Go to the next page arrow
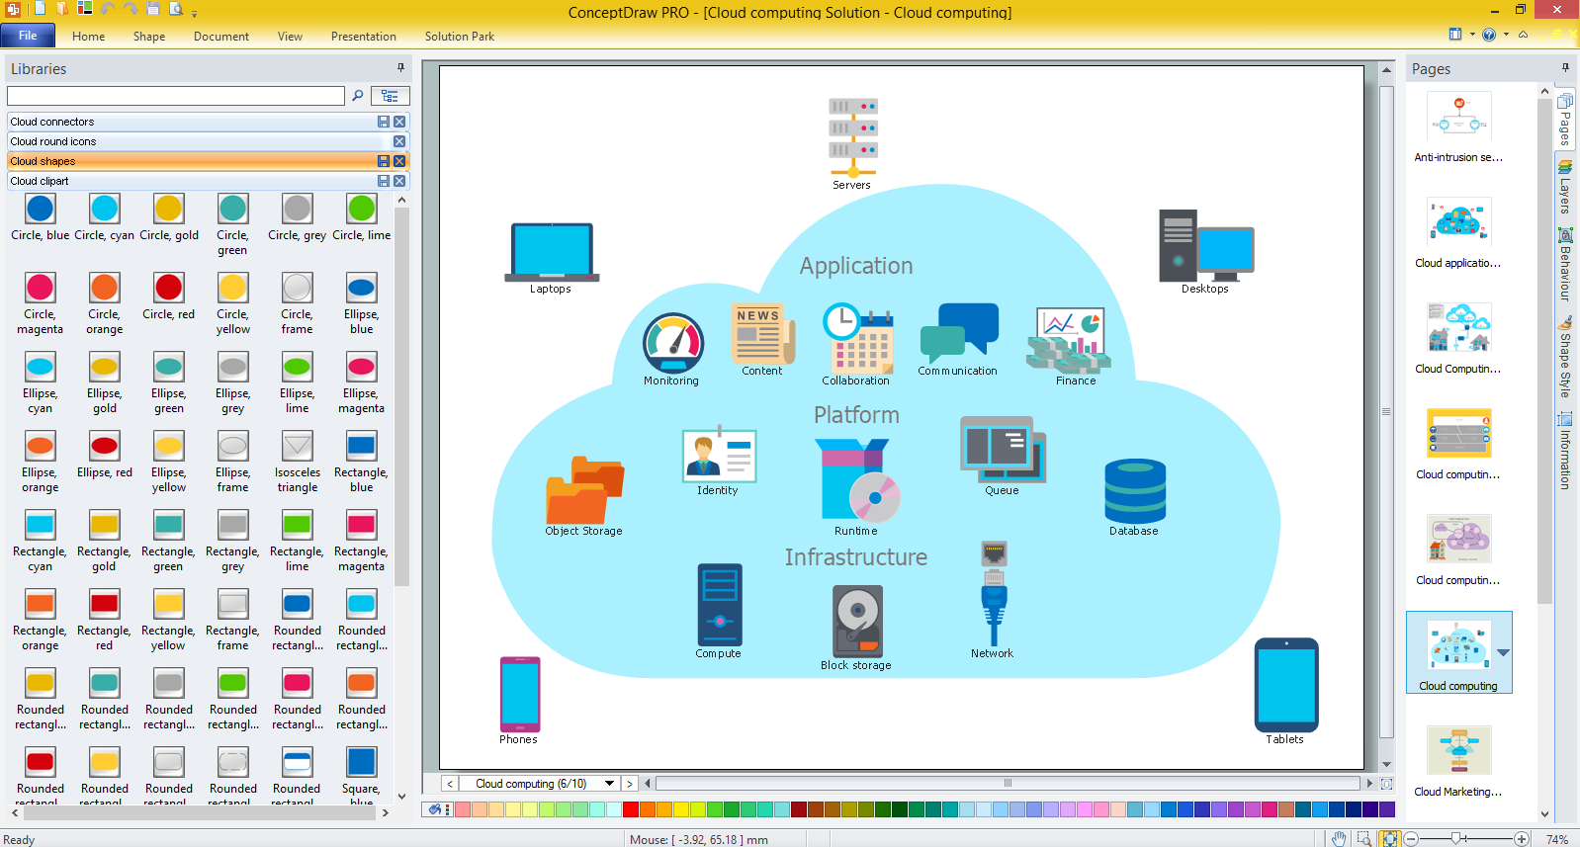Screen dimensions: 1580x847 pos(629,784)
